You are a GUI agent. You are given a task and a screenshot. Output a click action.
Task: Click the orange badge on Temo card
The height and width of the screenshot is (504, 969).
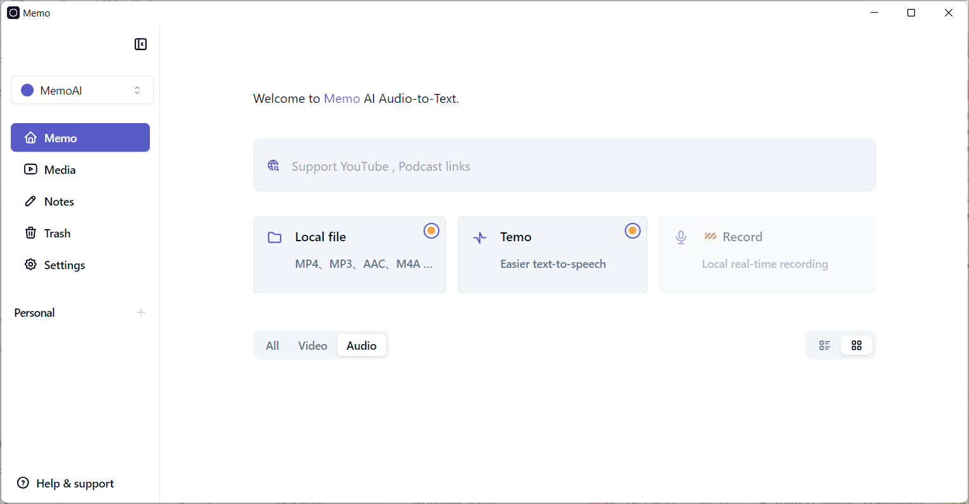(632, 231)
